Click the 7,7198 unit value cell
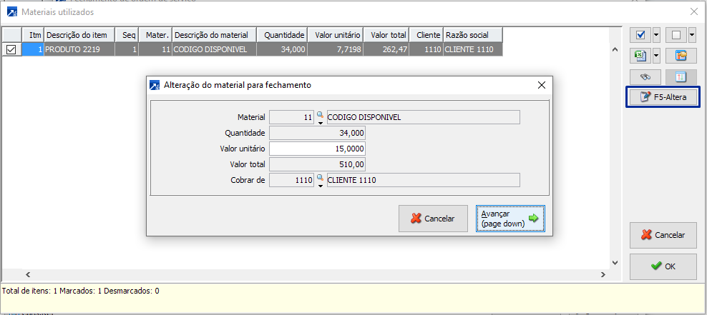 tap(336, 49)
